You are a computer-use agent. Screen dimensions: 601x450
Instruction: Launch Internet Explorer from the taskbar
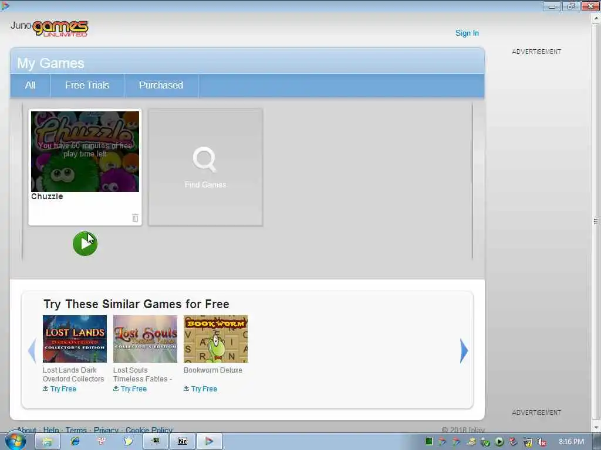75,442
